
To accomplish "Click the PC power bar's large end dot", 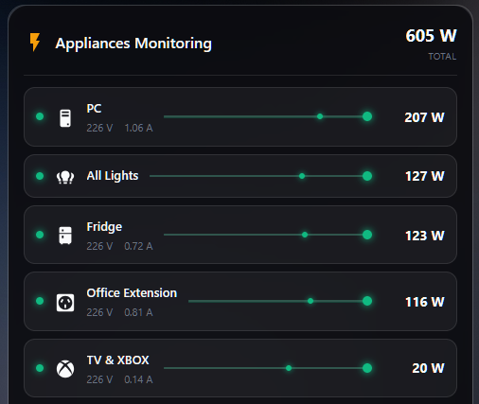I will [x=367, y=116].
